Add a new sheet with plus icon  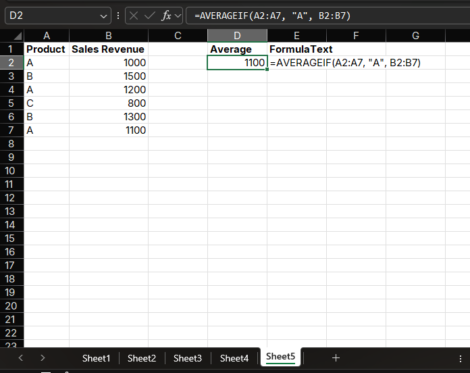(336, 357)
